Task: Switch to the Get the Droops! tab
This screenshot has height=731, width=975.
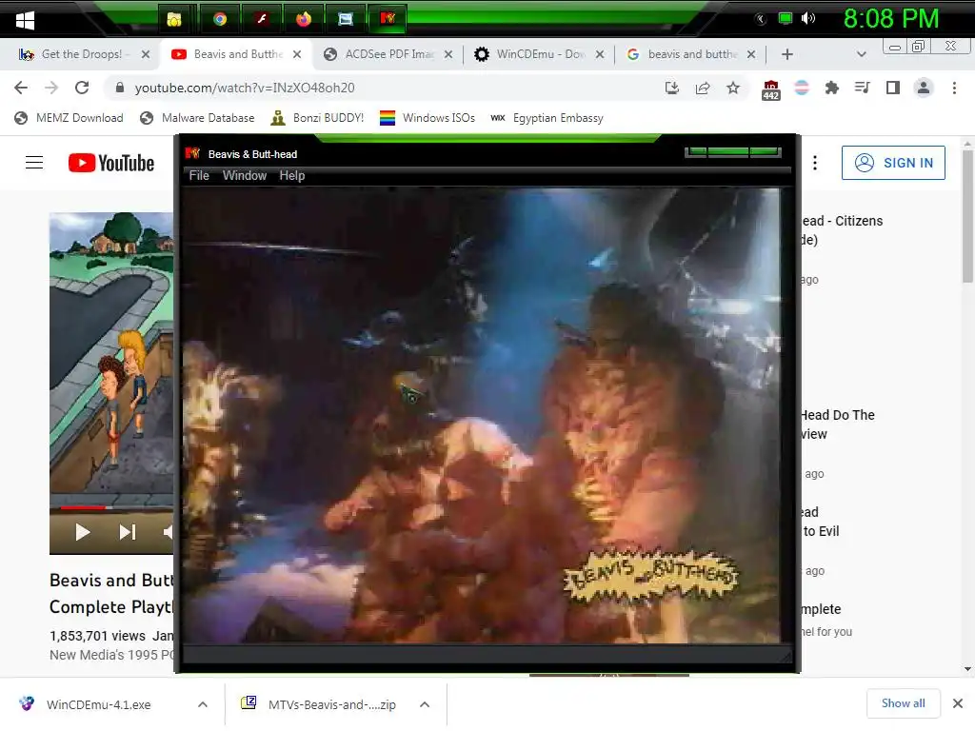Action: (82, 54)
